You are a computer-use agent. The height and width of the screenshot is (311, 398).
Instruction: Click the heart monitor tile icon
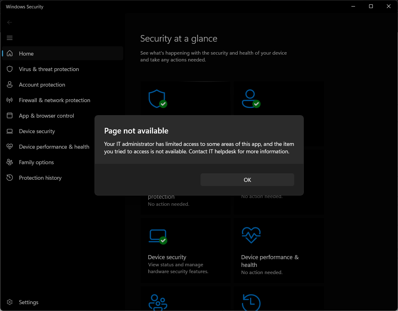(x=251, y=235)
